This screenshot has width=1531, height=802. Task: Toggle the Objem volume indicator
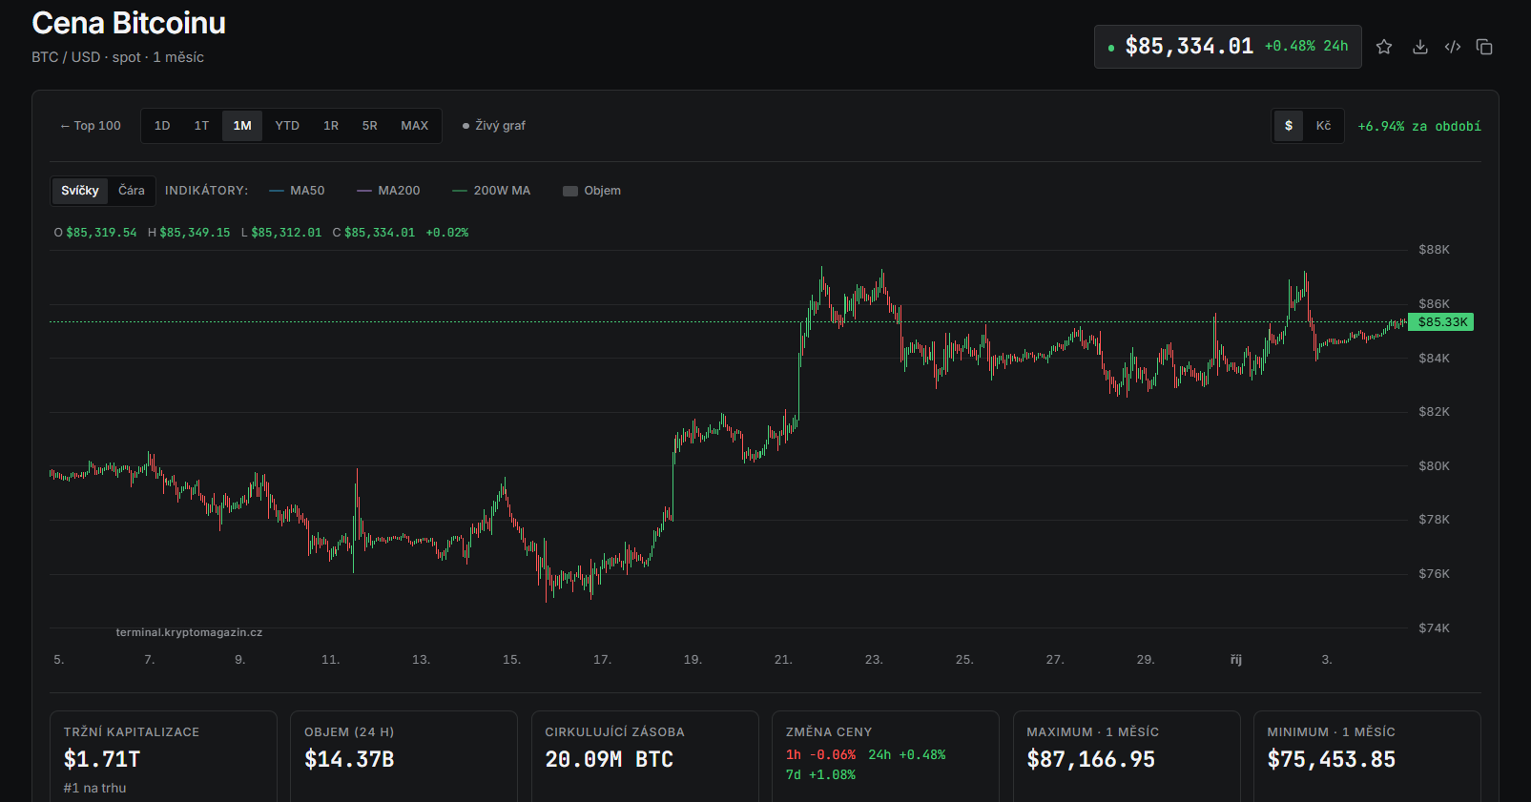[592, 191]
